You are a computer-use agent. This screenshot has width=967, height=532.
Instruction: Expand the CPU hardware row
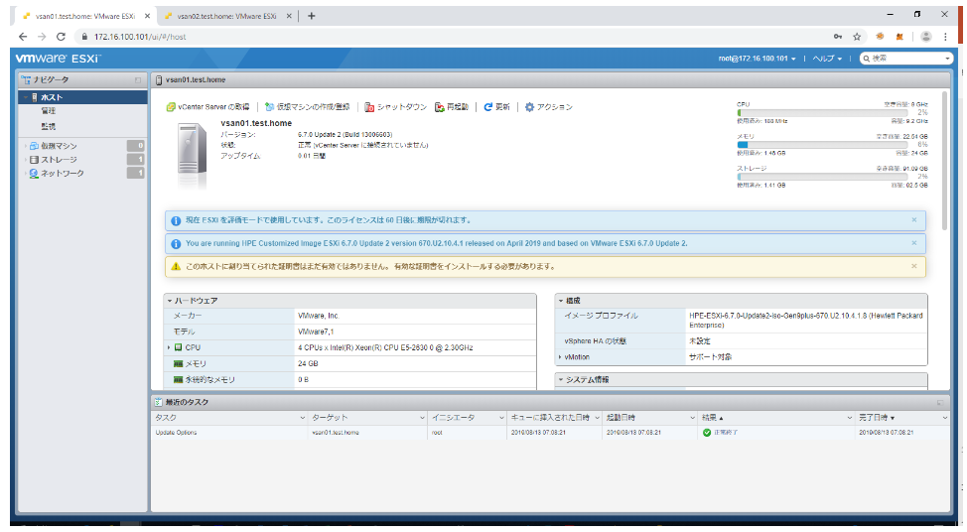click(x=169, y=347)
